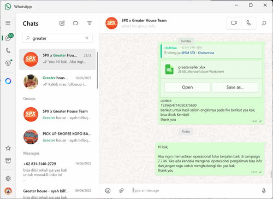The image size is (273, 199).
Task: Select the SPX x Greater Hou... chat at 23:12
Action: click(57, 59)
